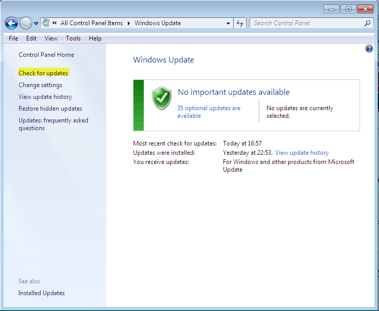Open the View menu
379x311 pixels.
click(x=51, y=38)
